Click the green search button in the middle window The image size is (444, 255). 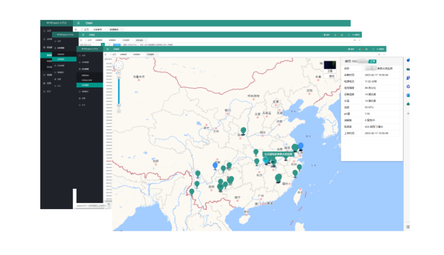click(103, 45)
